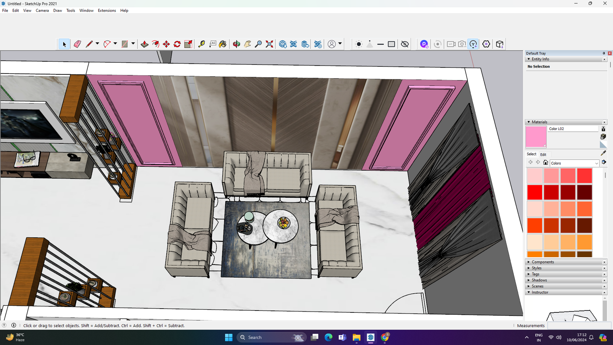Pick the Tape Measure tool

(x=202, y=44)
